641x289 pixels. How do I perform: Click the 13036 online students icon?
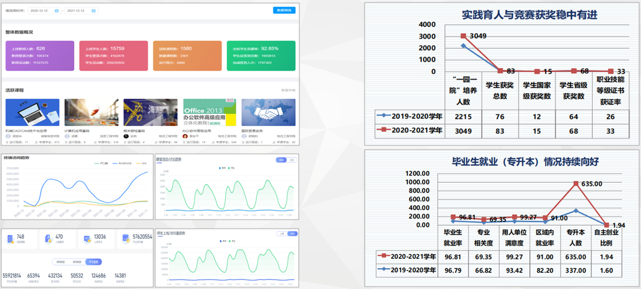[x=87, y=239]
